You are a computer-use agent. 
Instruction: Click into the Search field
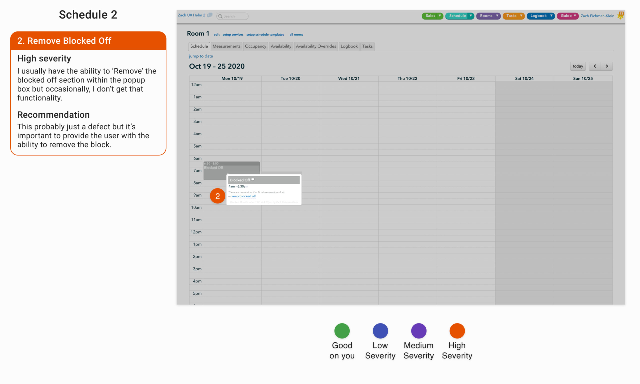point(234,16)
